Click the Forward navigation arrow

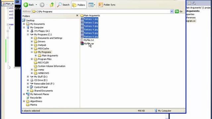(42, 5)
